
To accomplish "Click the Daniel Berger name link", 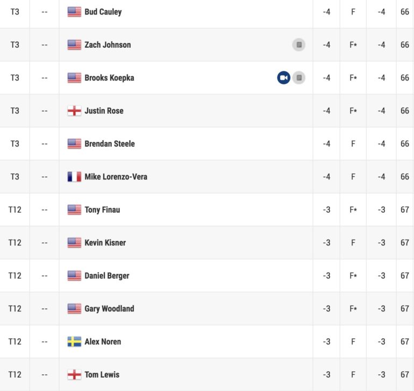I will (107, 276).
